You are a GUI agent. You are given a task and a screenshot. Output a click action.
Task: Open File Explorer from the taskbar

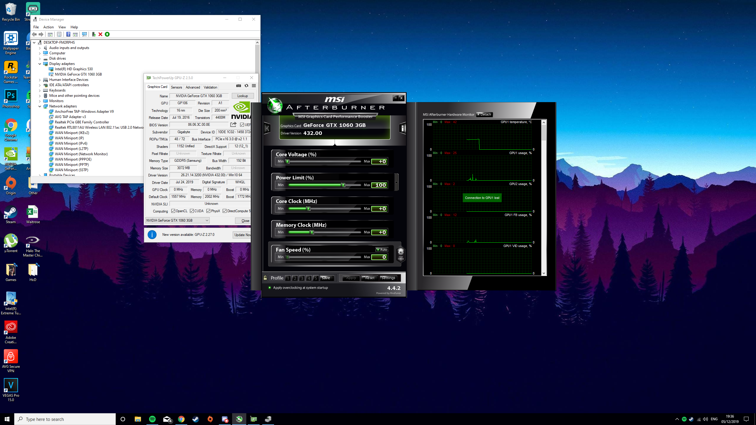pyautogui.click(x=138, y=419)
